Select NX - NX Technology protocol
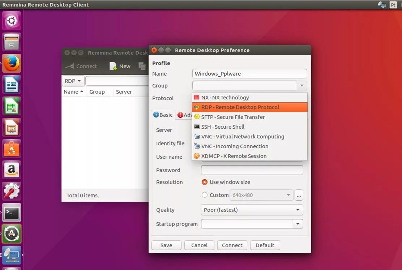402x270 pixels. coord(249,98)
